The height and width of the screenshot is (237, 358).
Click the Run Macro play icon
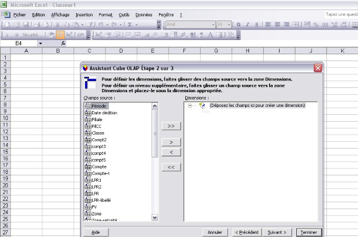point(7,35)
